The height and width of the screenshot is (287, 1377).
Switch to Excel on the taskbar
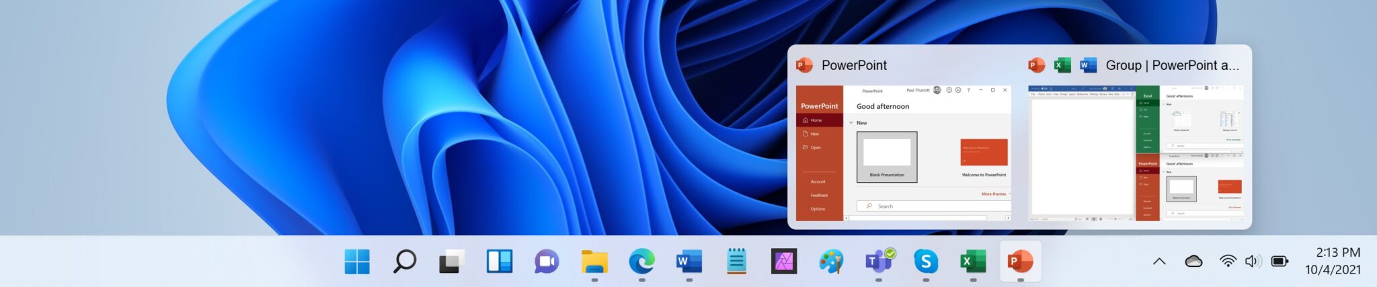click(x=973, y=261)
